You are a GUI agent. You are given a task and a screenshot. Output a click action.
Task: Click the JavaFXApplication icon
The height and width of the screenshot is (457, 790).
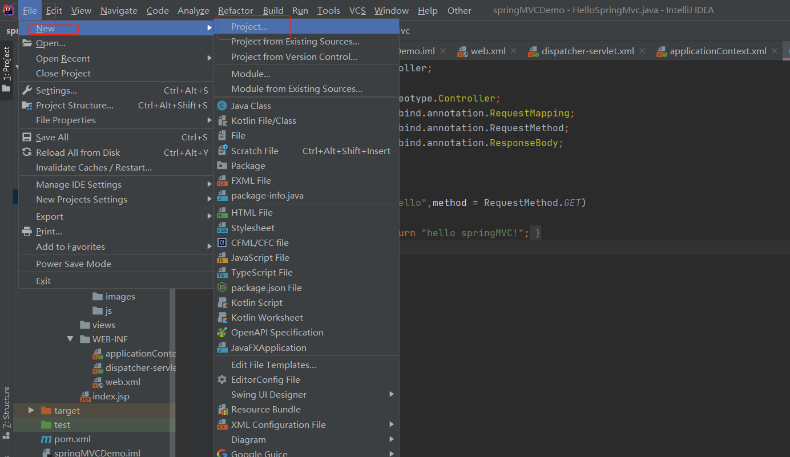click(x=222, y=347)
